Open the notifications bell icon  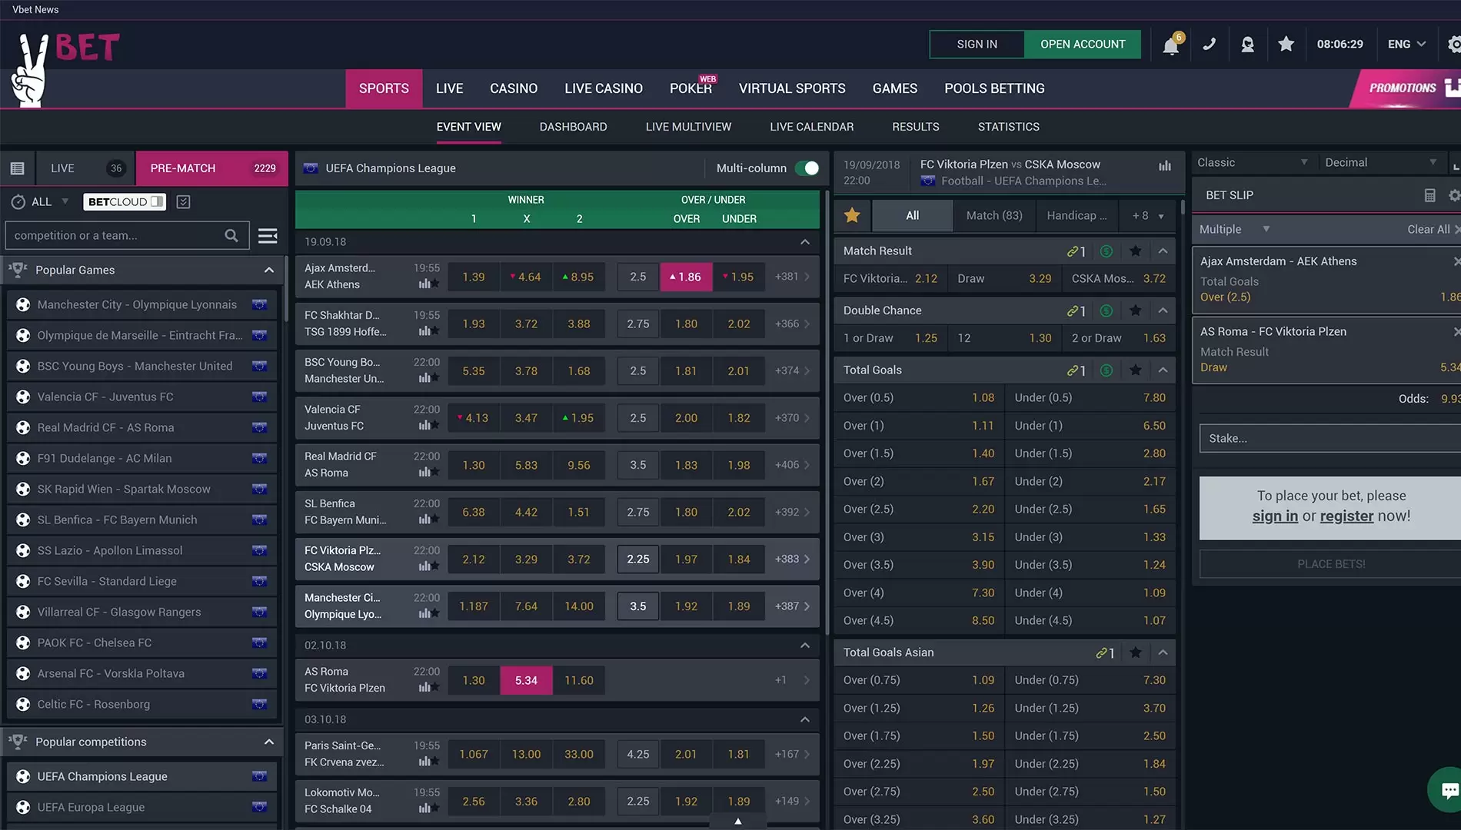[x=1170, y=45]
